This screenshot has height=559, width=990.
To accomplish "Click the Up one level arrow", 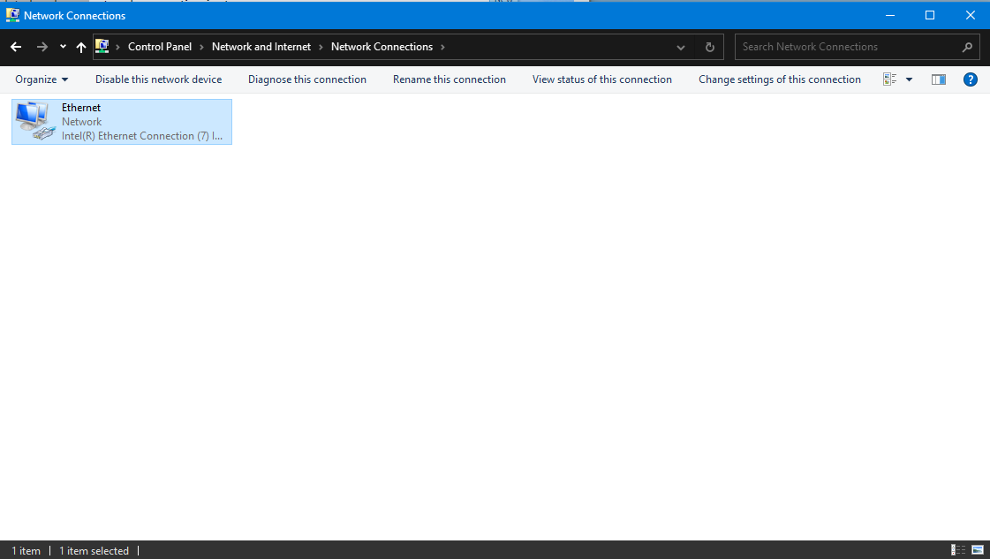I will pyautogui.click(x=81, y=47).
